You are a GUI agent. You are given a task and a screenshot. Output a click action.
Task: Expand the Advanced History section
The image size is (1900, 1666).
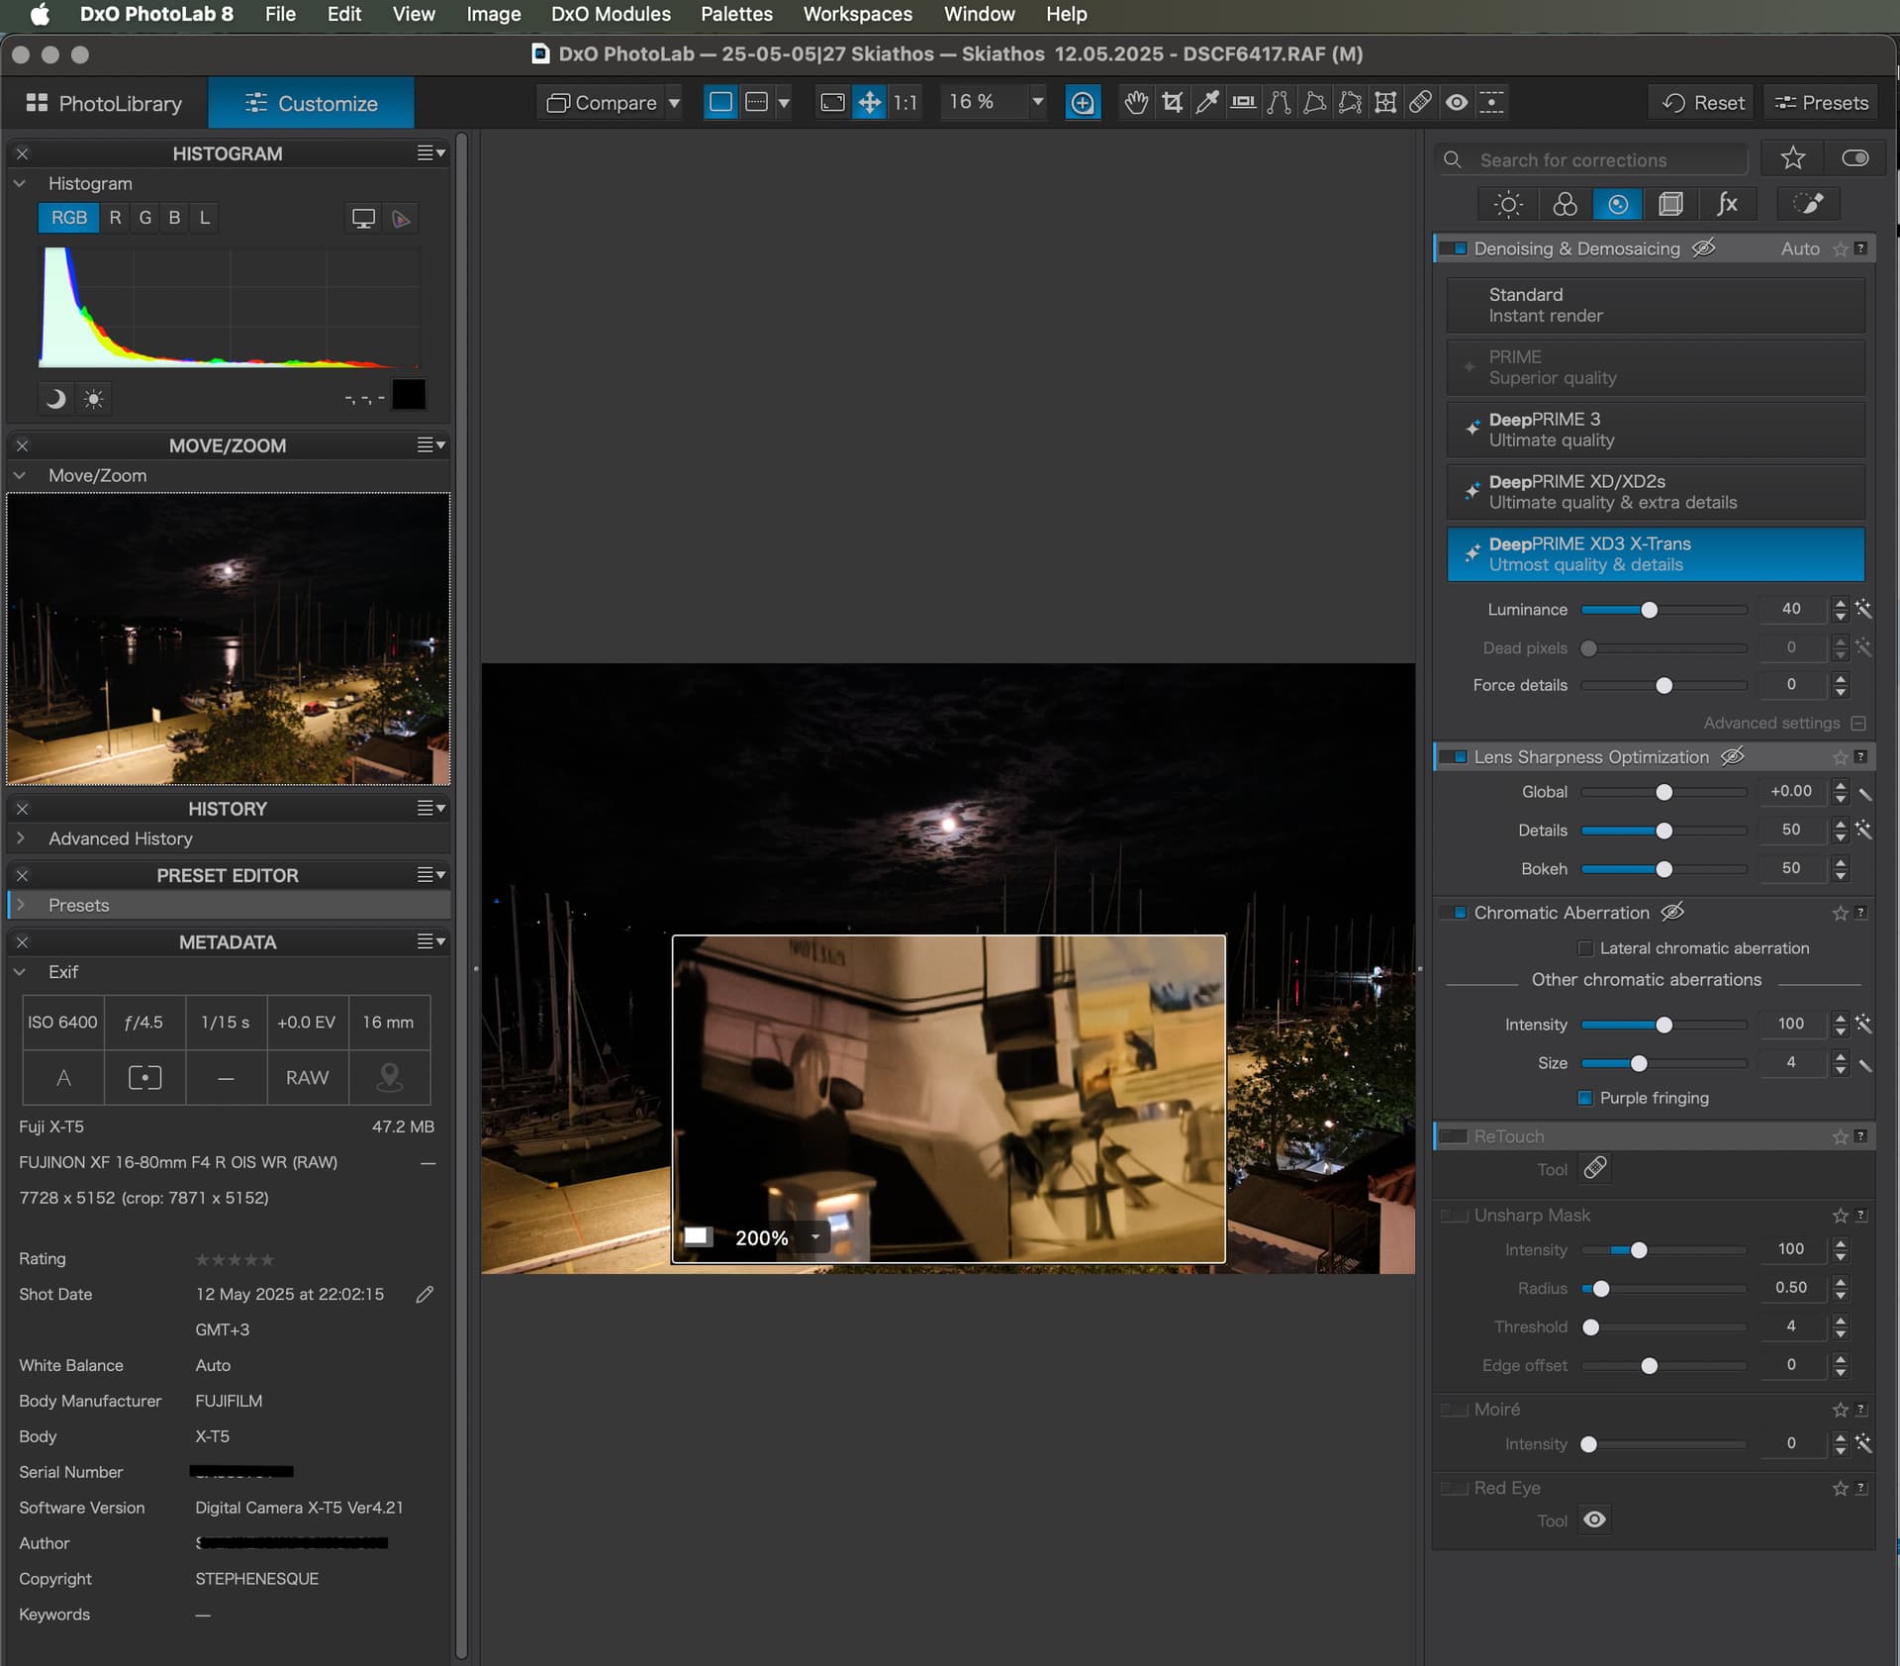(x=21, y=838)
